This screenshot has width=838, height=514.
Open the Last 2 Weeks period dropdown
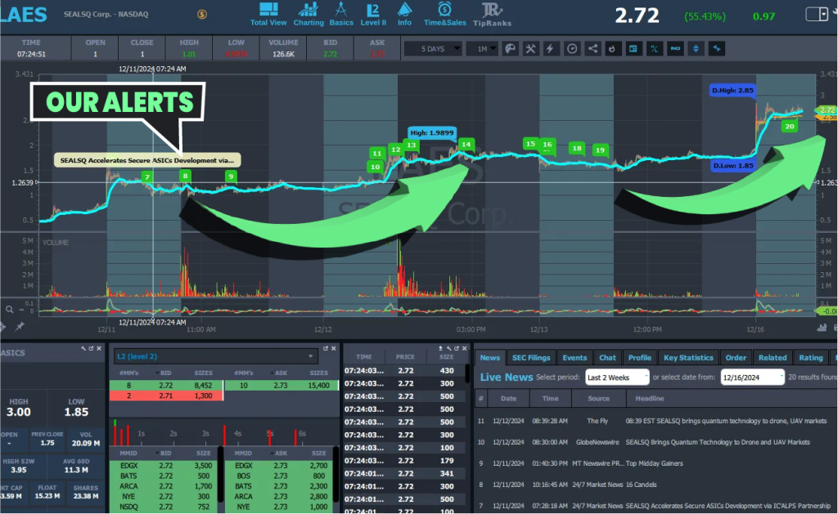(617, 378)
